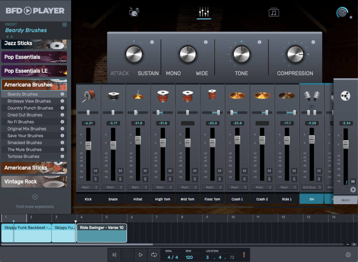Turn the COMPRESSION knob
Image resolution: width=358 pixels, height=262 pixels.
295,54
